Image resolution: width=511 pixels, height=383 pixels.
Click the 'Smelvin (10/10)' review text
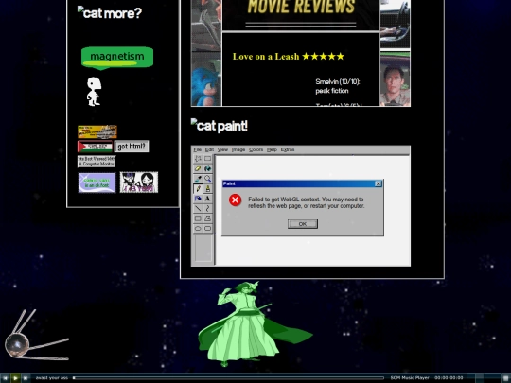click(337, 81)
